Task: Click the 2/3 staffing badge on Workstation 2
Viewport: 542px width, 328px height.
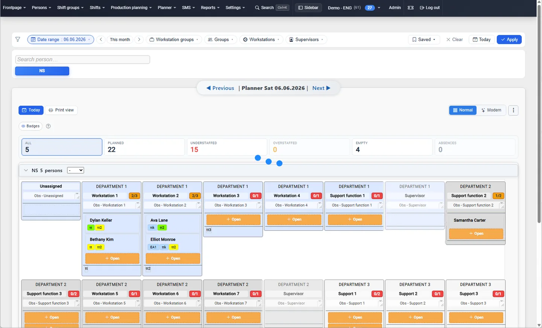Action: (x=195, y=196)
